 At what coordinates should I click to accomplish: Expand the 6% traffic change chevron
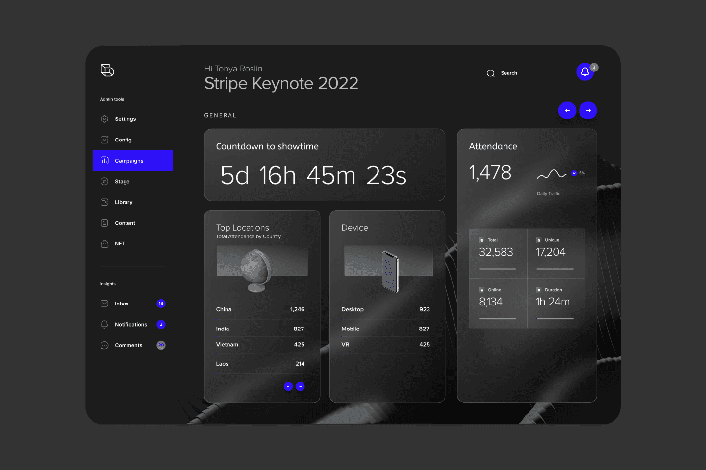[x=574, y=173]
